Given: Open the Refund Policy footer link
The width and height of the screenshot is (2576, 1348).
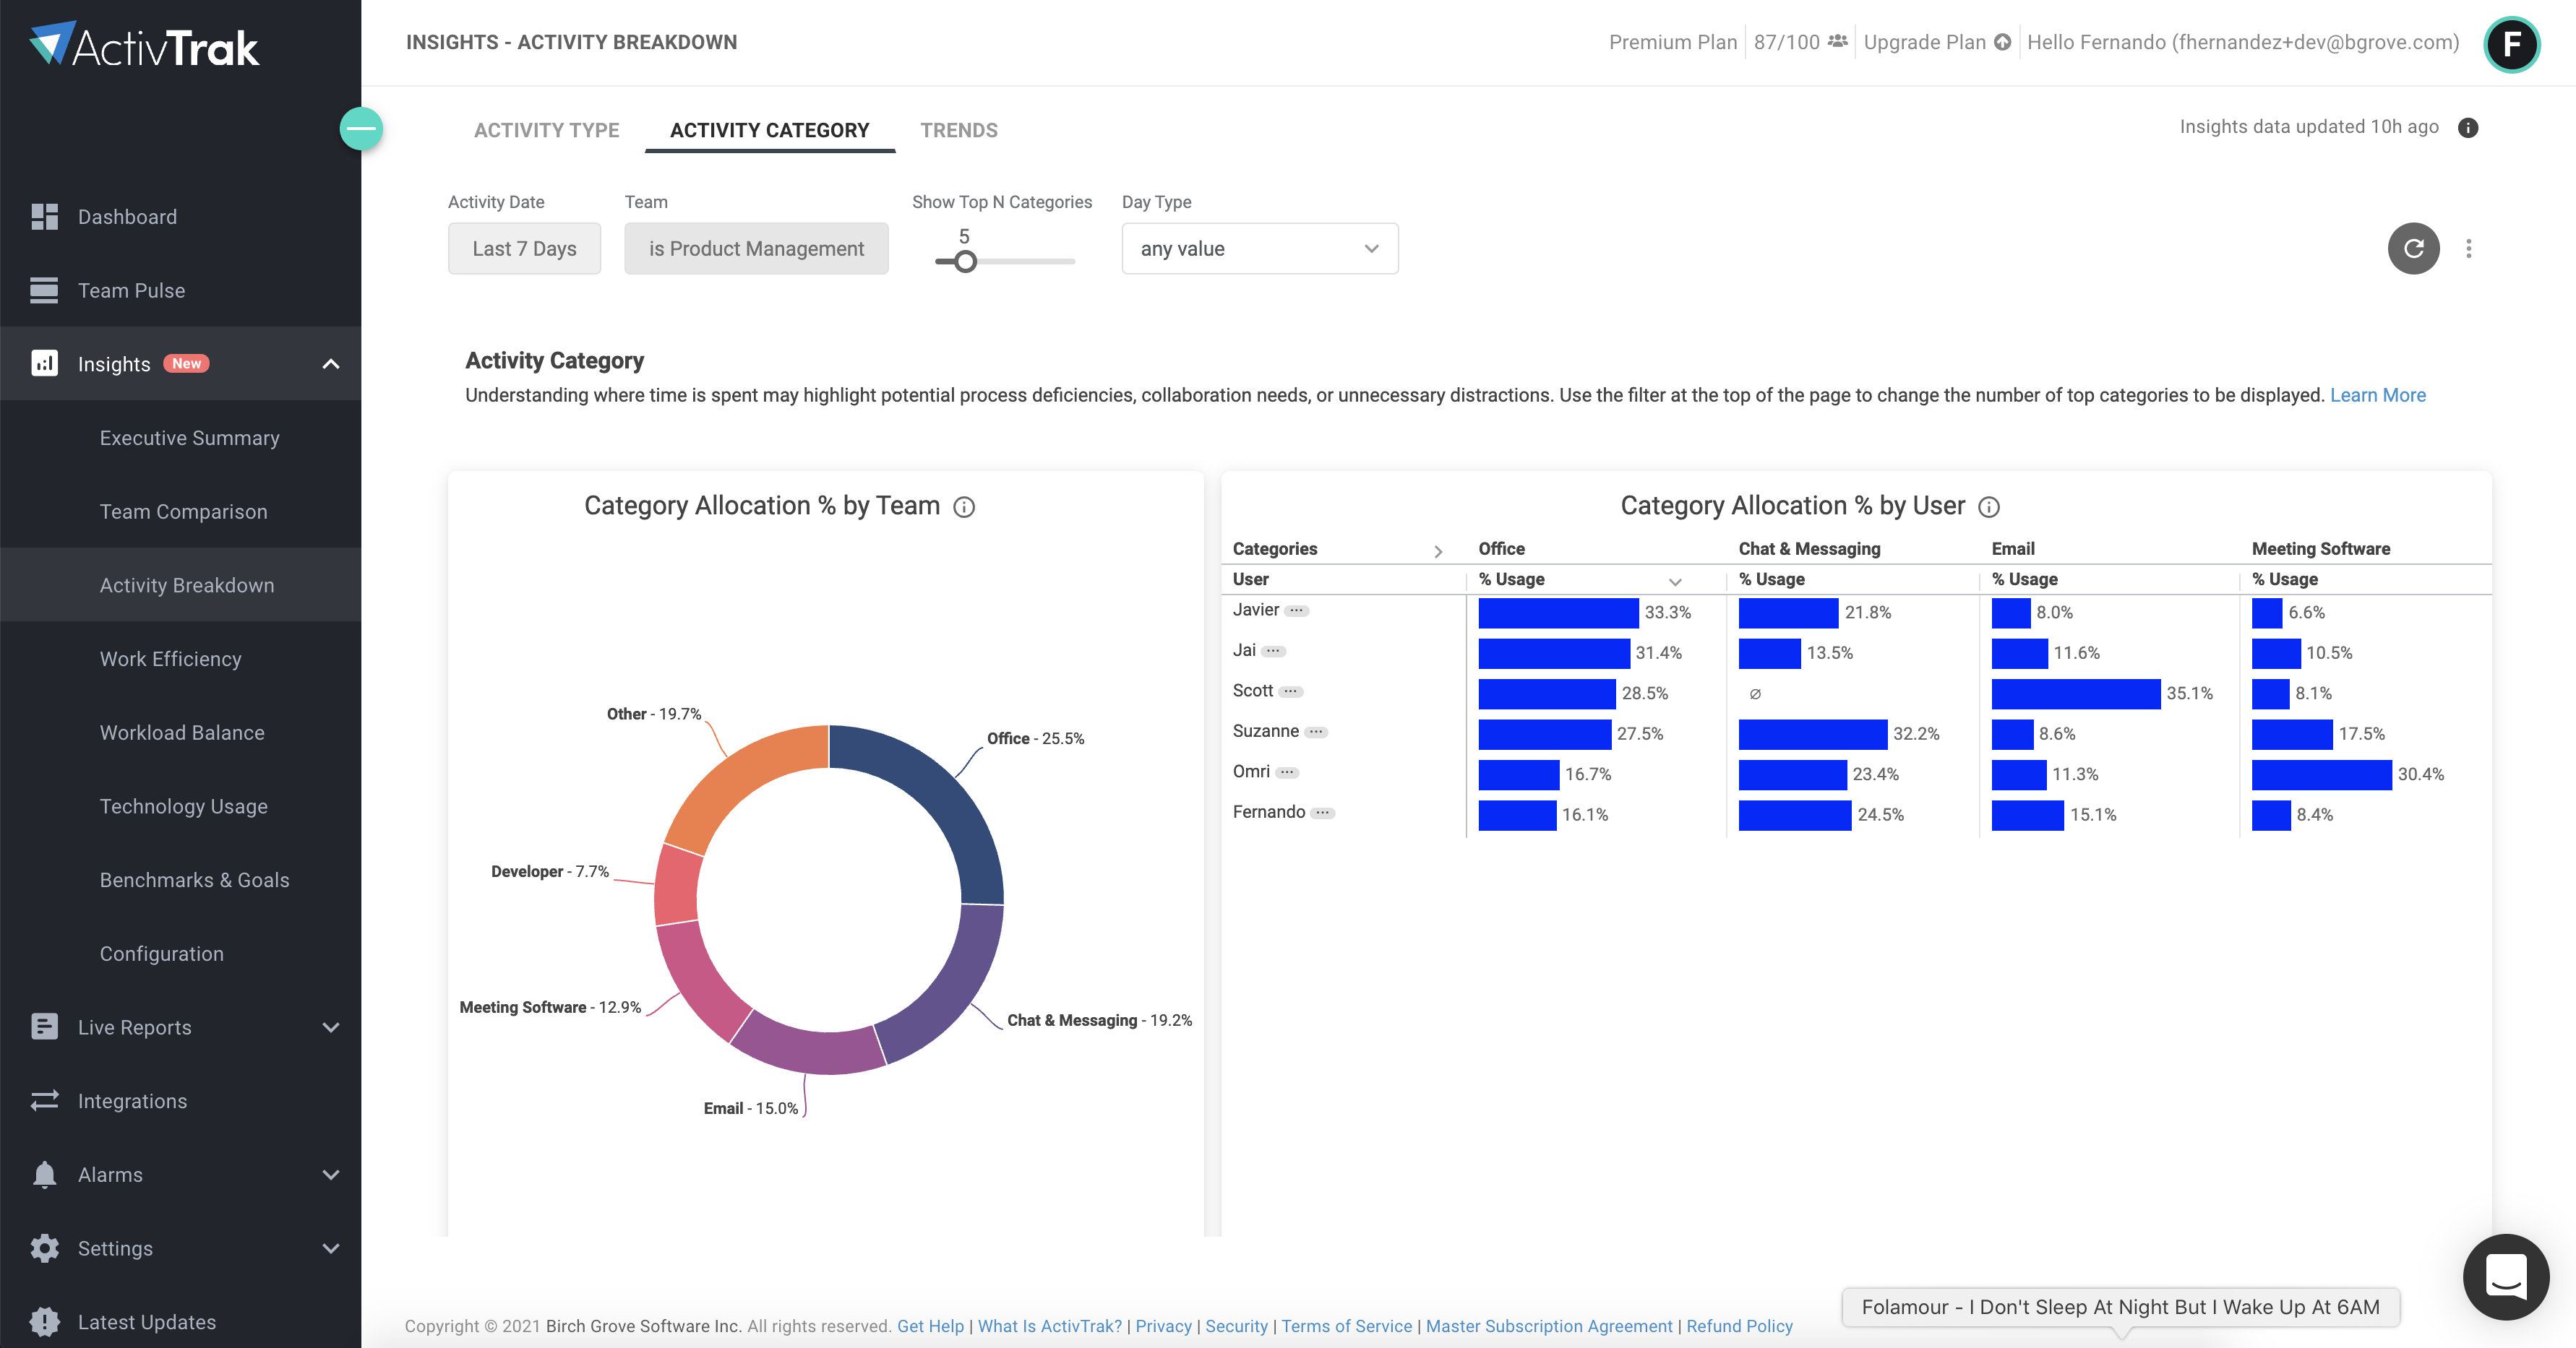Looking at the screenshot, I should (x=1739, y=1326).
